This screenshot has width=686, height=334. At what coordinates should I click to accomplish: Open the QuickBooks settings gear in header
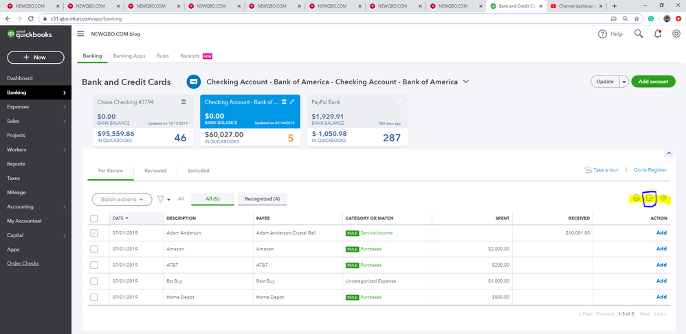[676, 34]
